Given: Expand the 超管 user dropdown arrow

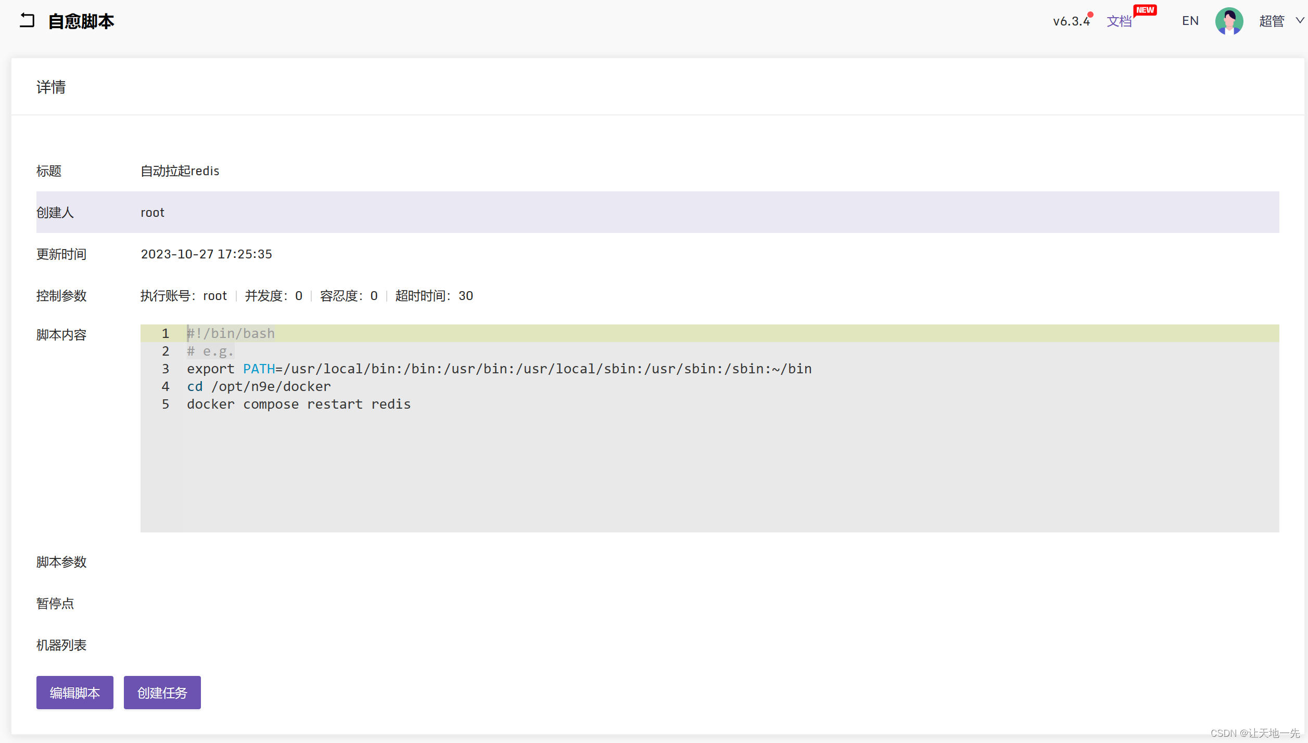Looking at the screenshot, I should [x=1299, y=21].
